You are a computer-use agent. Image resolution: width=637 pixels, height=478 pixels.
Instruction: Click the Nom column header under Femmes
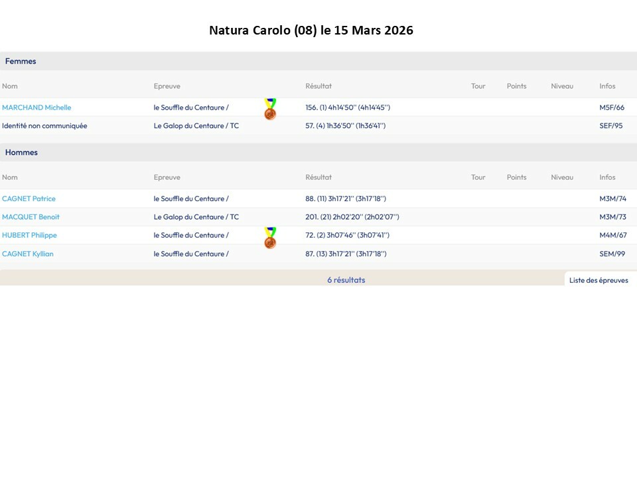click(9, 86)
